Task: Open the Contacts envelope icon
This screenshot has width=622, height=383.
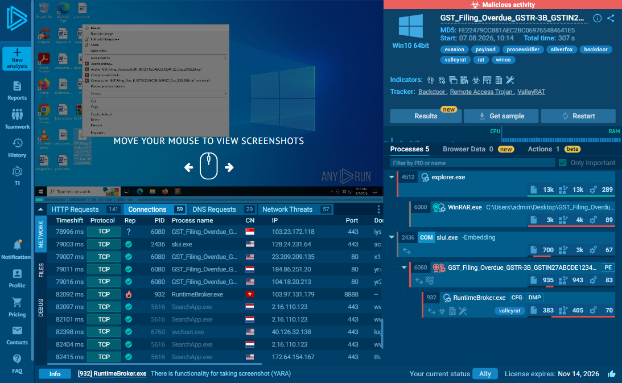Action: pyautogui.click(x=17, y=335)
